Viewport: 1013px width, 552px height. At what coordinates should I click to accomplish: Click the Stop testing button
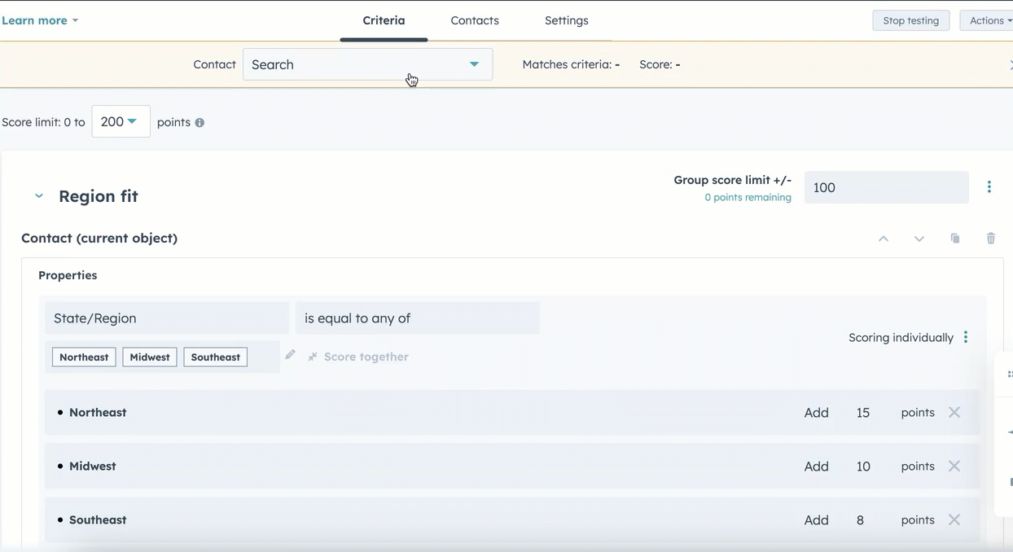click(910, 20)
